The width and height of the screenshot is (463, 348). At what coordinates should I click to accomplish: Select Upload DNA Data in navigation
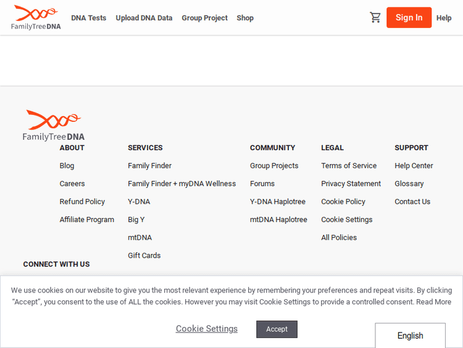coord(144,18)
